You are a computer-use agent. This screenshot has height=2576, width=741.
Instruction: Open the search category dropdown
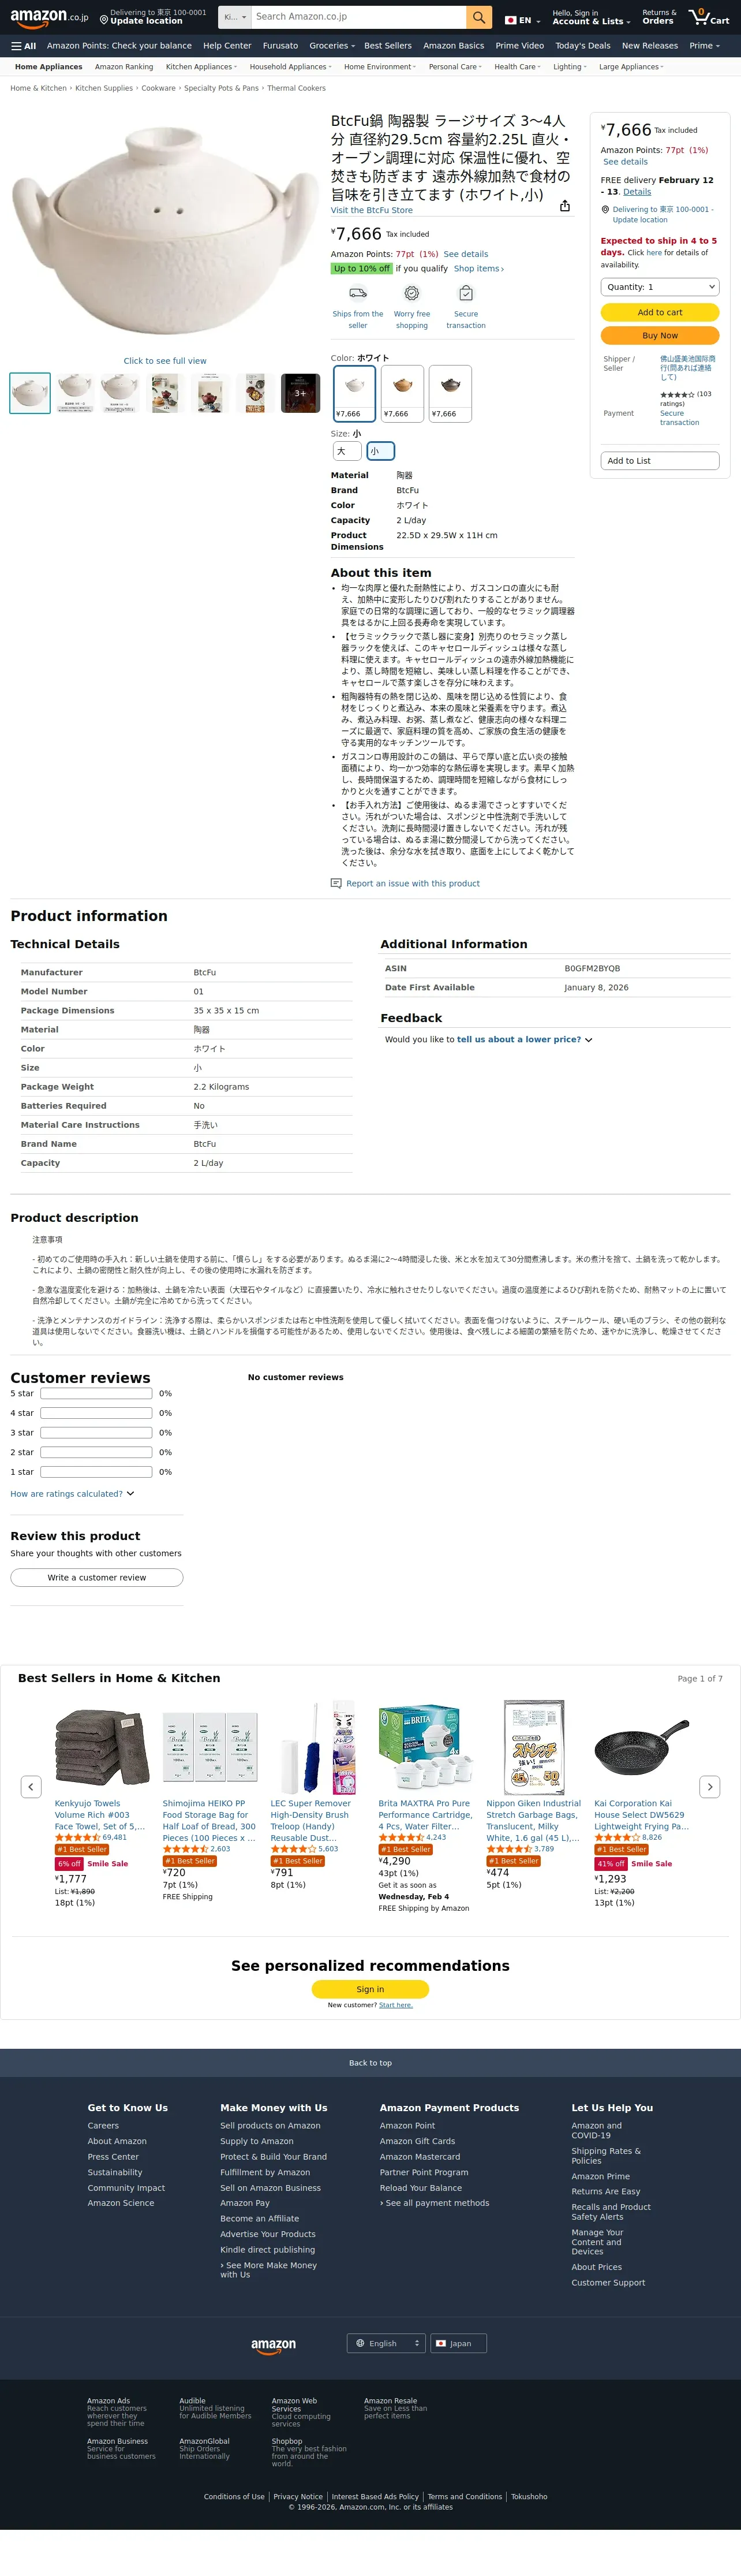point(234,17)
